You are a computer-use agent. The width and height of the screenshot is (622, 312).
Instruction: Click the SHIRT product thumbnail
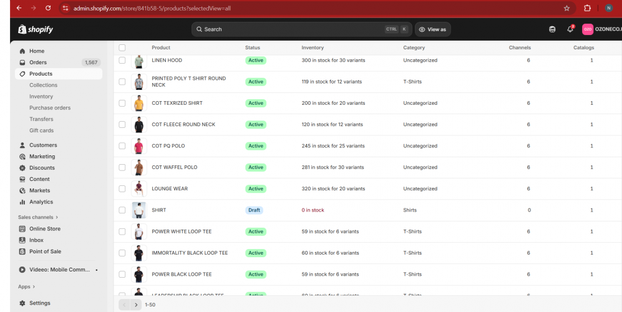coord(139,210)
